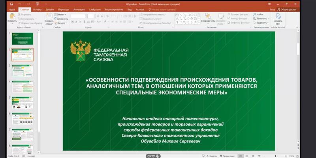Click the Cut (Вырезать) scissors icon
The image size is (316, 158).
(x=21, y=14)
